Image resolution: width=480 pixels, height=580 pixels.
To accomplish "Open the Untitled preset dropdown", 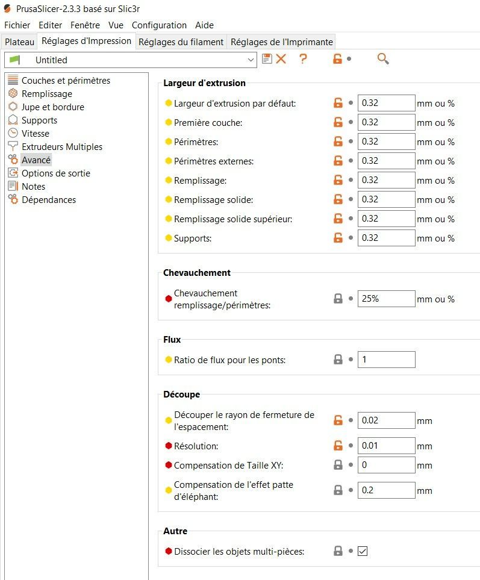I will tap(131, 60).
